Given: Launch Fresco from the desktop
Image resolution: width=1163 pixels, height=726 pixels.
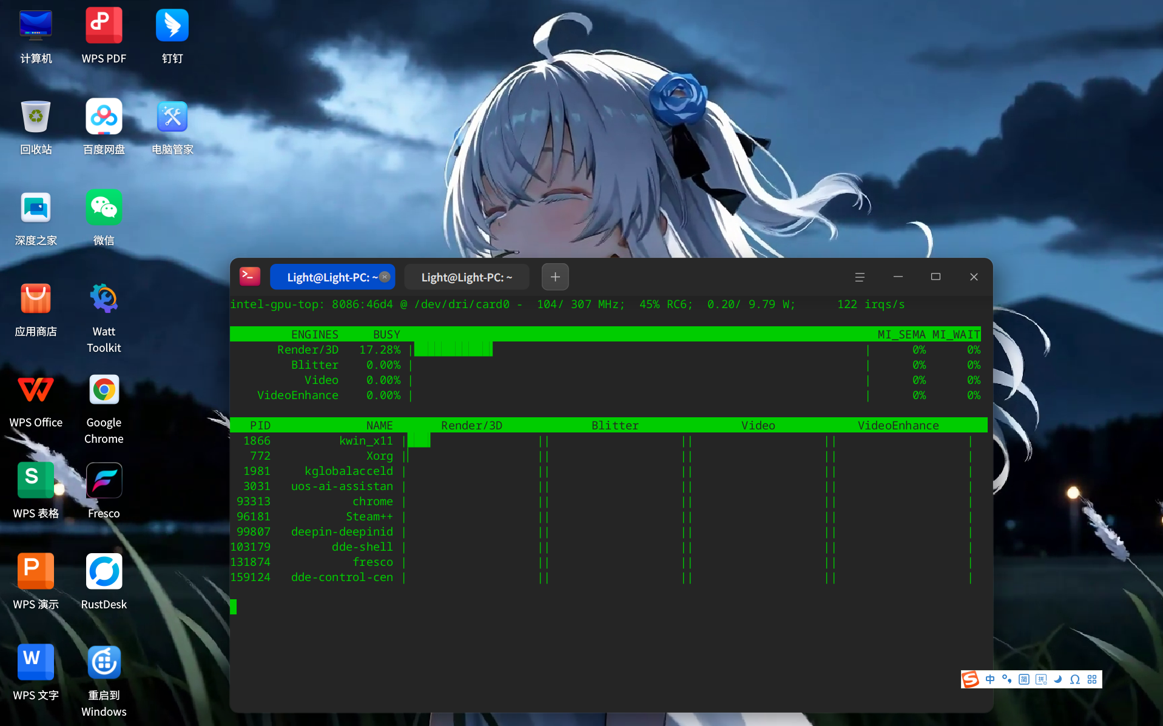Looking at the screenshot, I should 104,491.
